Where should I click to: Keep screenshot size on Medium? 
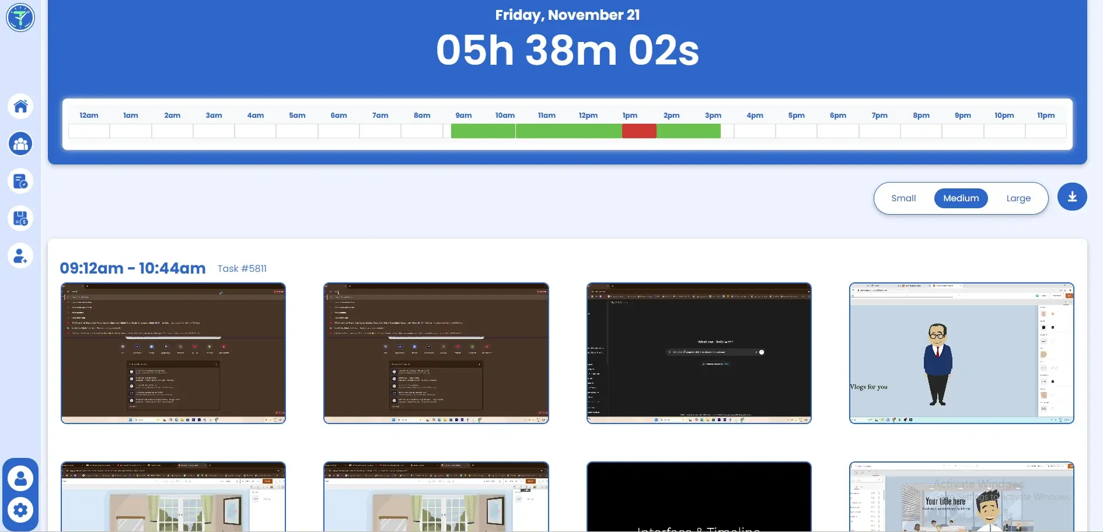pyautogui.click(x=961, y=198)
